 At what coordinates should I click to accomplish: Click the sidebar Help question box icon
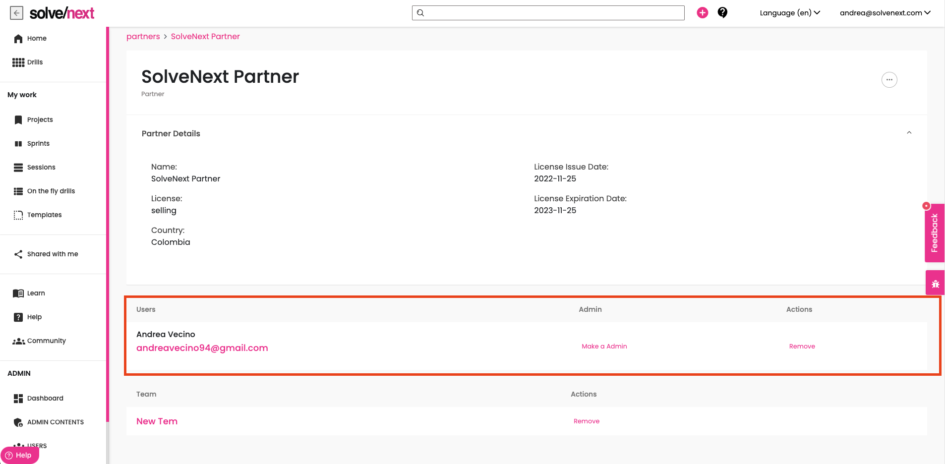coord(18,317)
